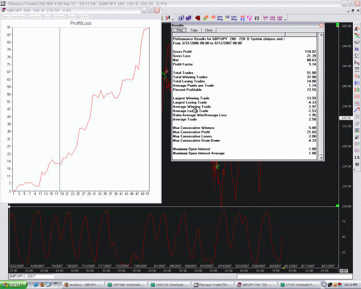The height and width of the screenshot is (289, 361).
Task: Click the third purple Label toolbar icon
Action: (x=280, y=18)
